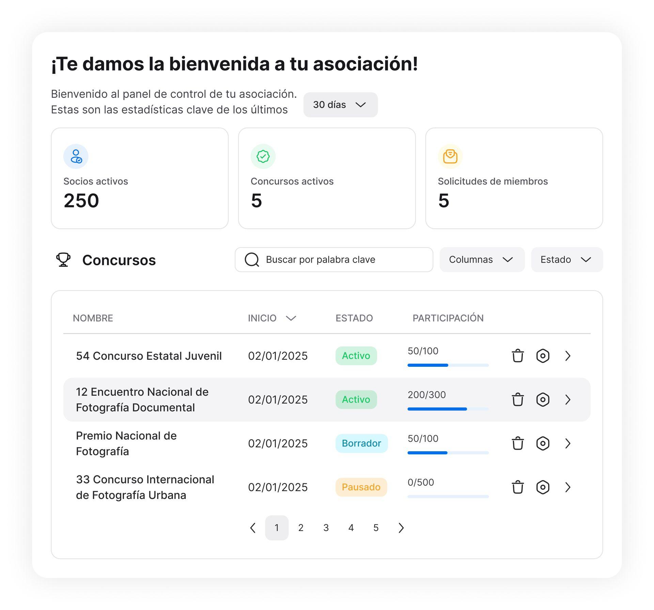Viewport: 654px width, 610px height.
Task: Go to next page with right arrow
Action: point(401,528)
